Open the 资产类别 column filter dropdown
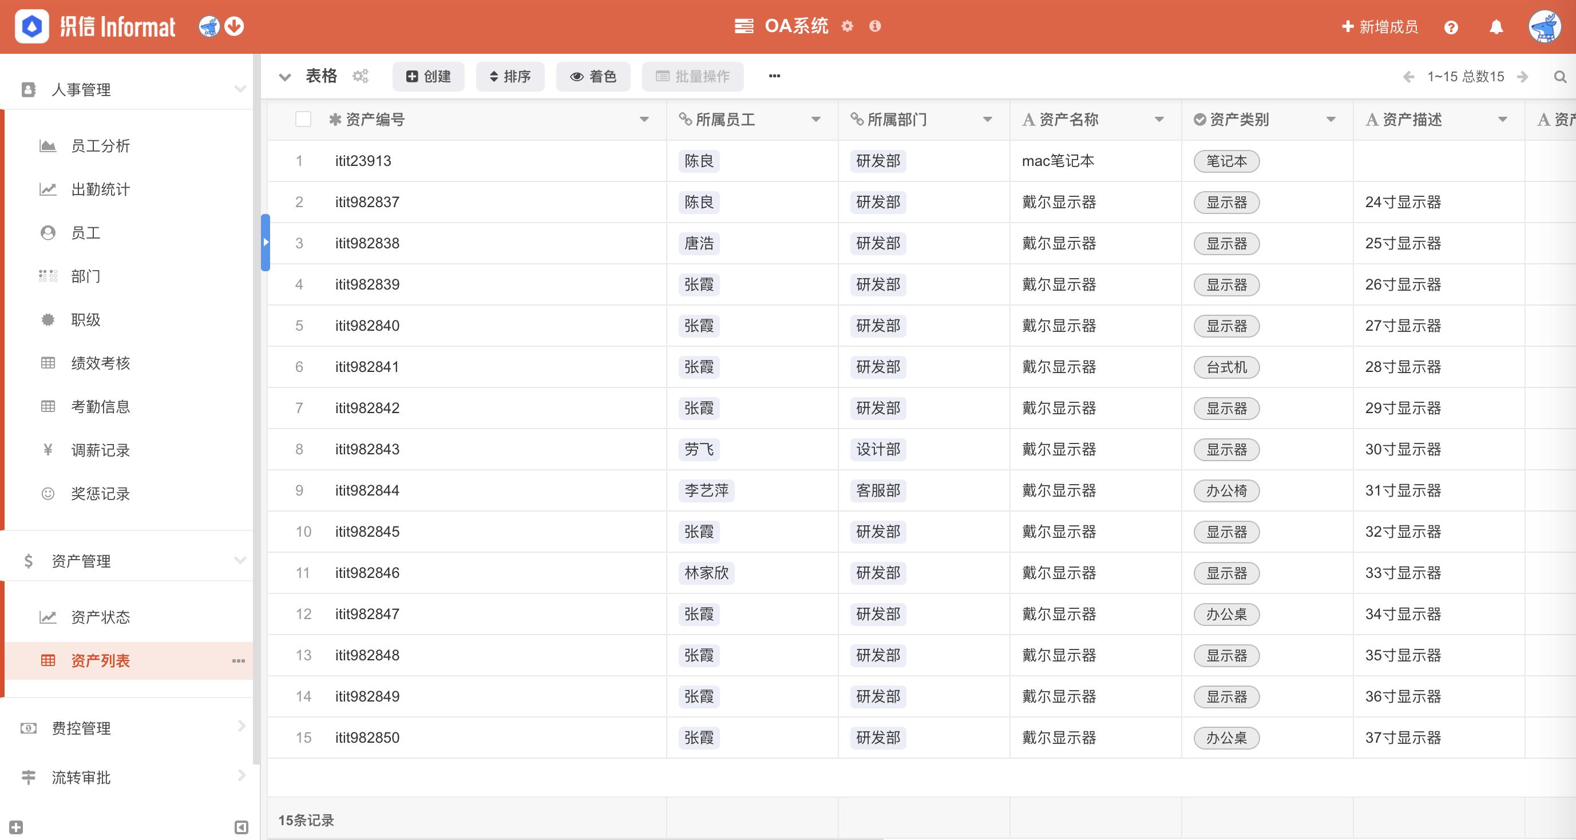This screenshot has height=840, width=1576. (1331, 120)
